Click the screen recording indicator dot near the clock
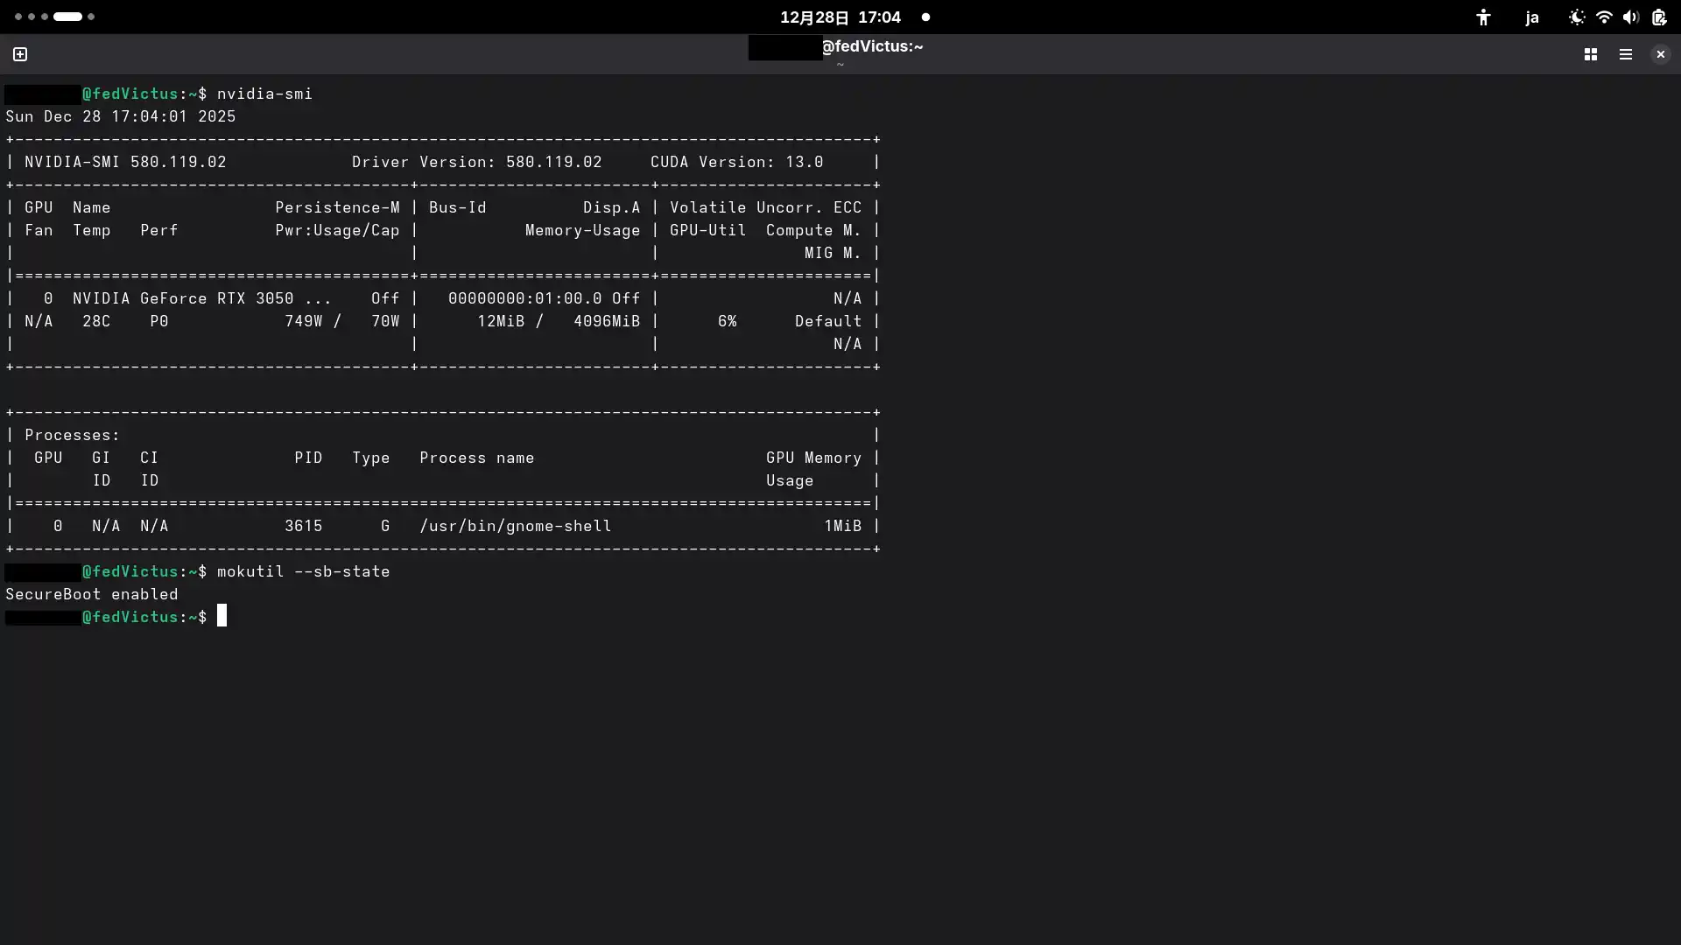Viewport: 1681px width, 945px height. pos(927,17)
